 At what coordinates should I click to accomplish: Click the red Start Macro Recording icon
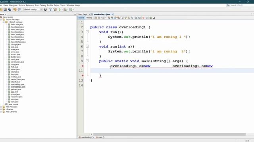143,18
